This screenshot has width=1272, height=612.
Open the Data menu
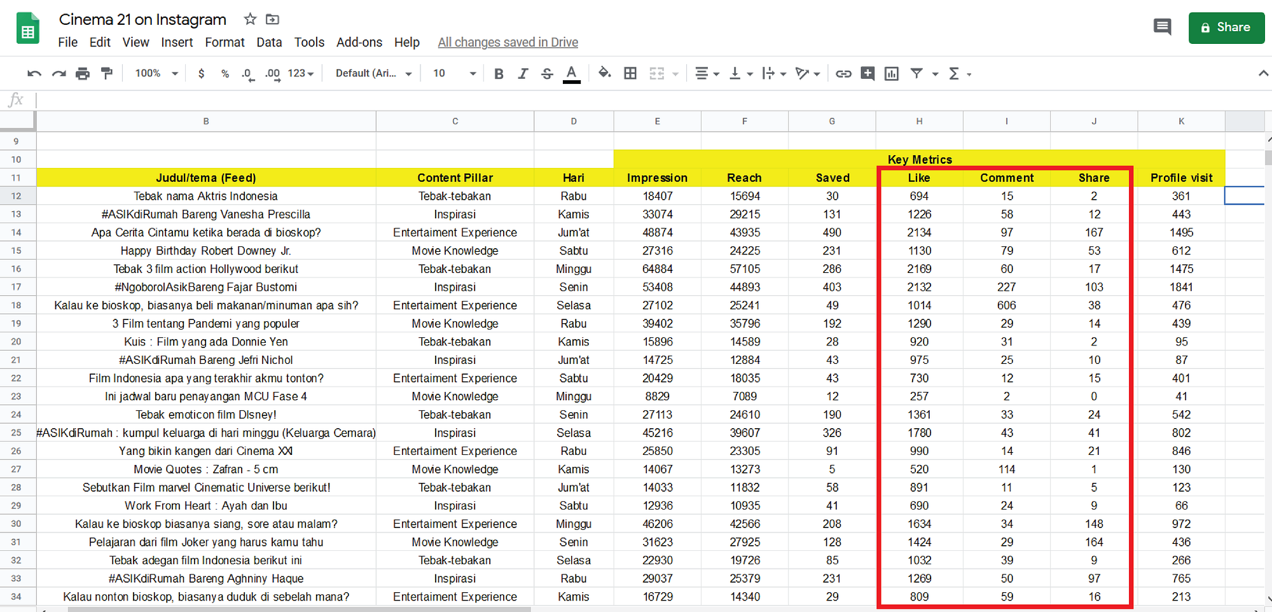(x=269, y=43)
